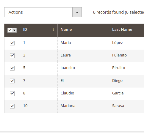Screen dimensions: 144x133
Task: Open the mass-select options arrow in header
Action: coord(14,30)
